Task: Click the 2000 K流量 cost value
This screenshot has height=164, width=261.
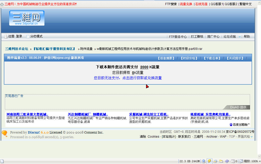Action: 150,67
